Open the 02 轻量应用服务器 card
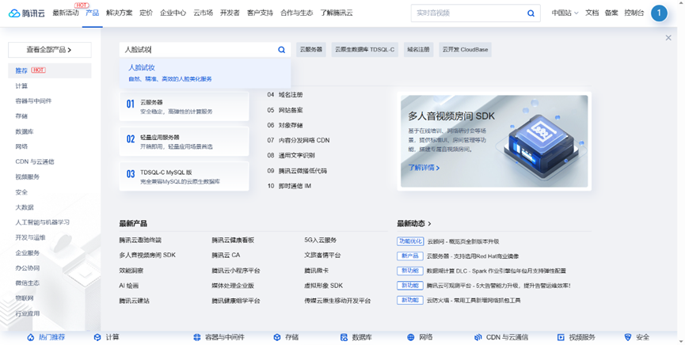 pyautogui.click(x=184, y=141)
